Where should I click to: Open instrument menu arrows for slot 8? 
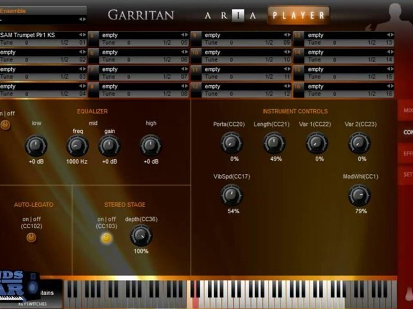point(185,86)
